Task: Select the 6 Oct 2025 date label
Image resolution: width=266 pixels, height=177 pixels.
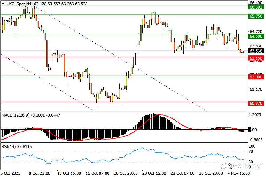Action: click(11, 173)
